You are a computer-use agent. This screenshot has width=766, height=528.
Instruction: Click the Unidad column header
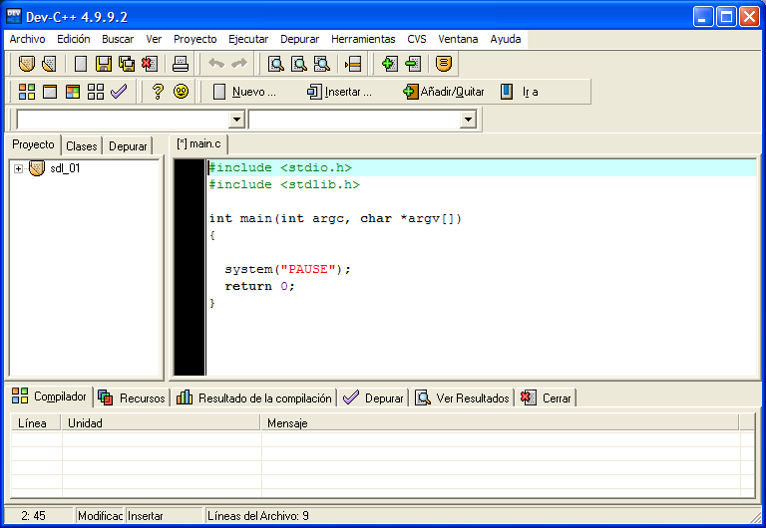161,423
